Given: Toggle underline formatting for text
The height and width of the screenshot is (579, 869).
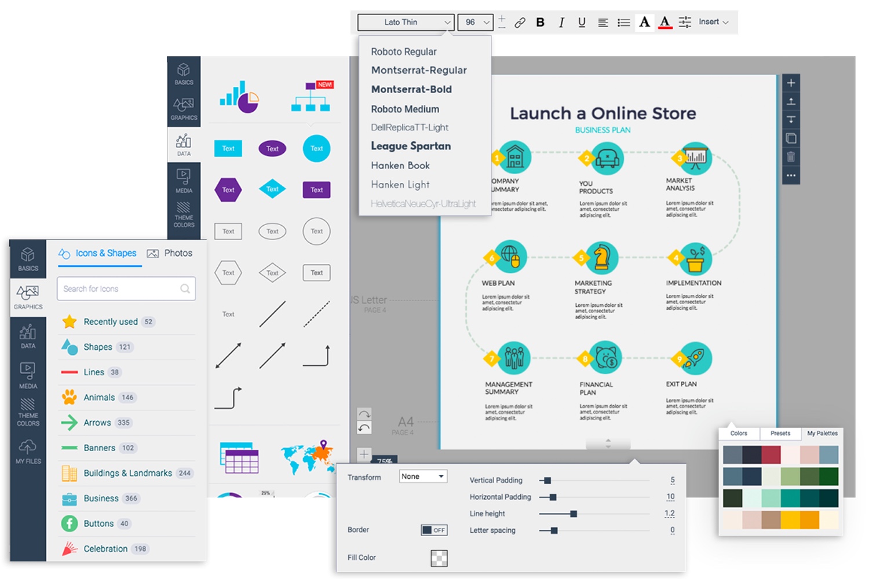Looking at the screenshot, I should pyautogui.click(x=581, y=22).
